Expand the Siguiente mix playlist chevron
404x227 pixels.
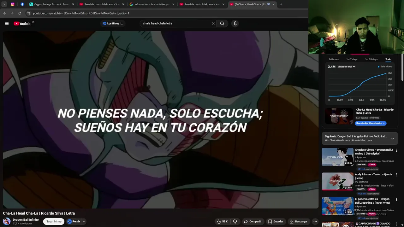coord(392,138)
